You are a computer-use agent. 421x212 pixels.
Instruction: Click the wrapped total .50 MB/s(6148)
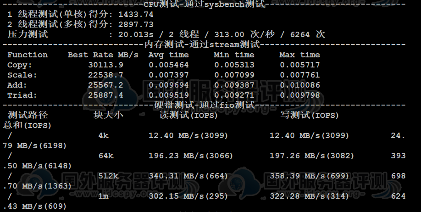[37, 166]
